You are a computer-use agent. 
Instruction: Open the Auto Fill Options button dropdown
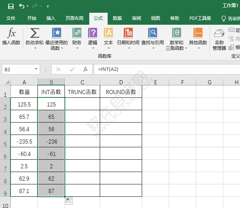click(69, 201)
